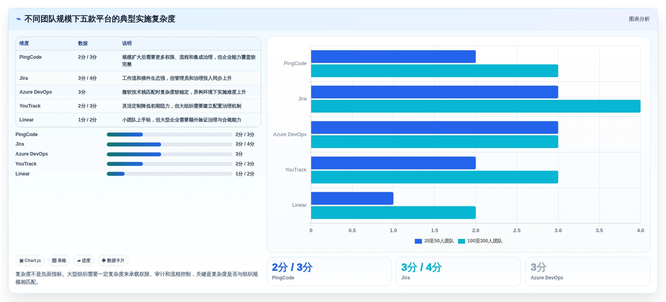Click the YouTrack y-axis chart label
Screen dimensions: 666x302
pyautogui.click(x=296, y=170)
